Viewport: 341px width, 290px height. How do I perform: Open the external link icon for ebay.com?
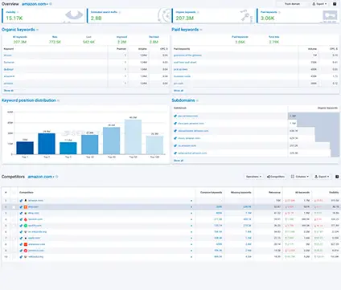point(21,213)
